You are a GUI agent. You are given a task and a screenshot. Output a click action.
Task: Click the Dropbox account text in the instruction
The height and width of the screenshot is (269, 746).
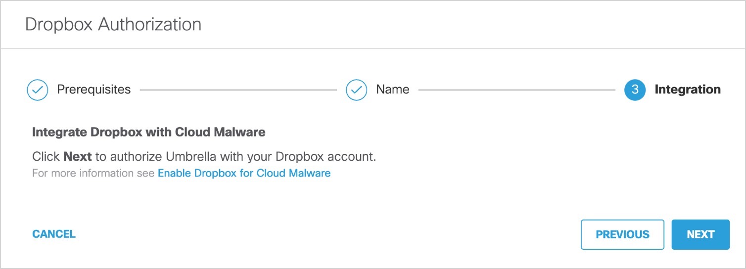click(x=326, y=157)
